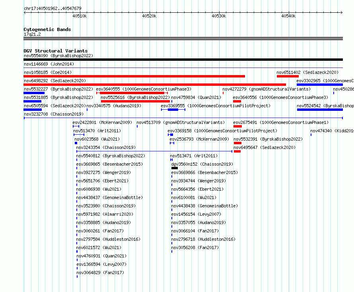Click the nsv5532227 (ByrskaBishop2022) label
This screenshot has width=354, height=292.
click(x=58, y=89)
